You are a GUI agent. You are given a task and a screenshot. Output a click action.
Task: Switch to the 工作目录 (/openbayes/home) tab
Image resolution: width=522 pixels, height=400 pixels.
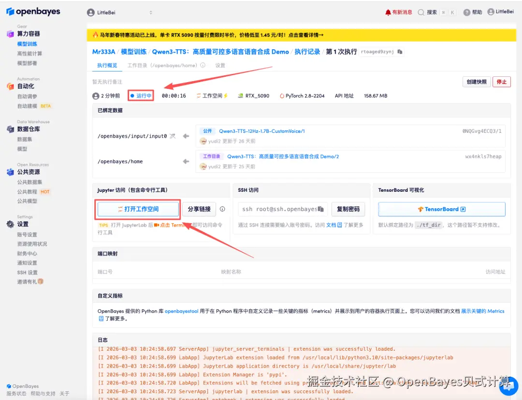click(162, 65)
